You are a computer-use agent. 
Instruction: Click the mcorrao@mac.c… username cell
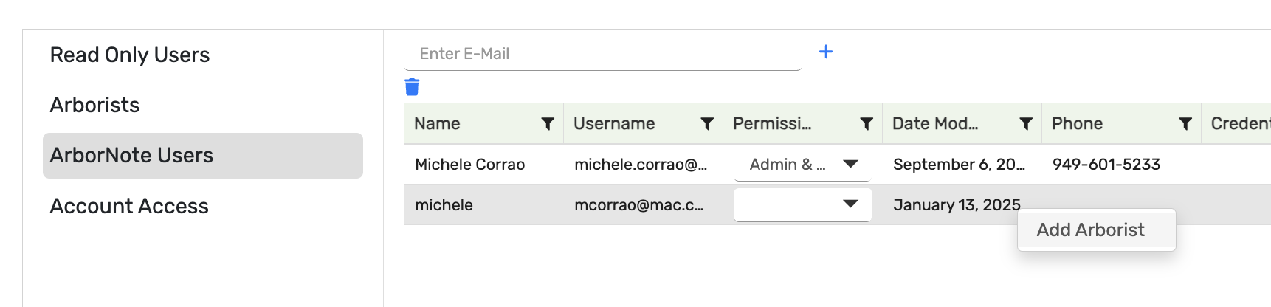tap(639, 205)
